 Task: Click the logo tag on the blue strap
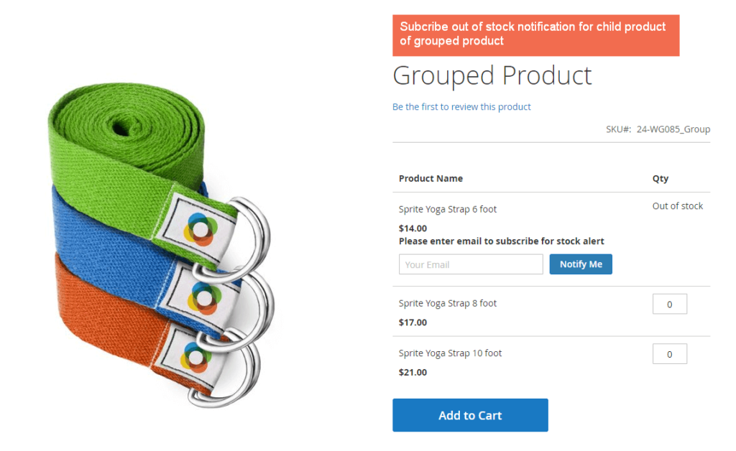[203, 296]
